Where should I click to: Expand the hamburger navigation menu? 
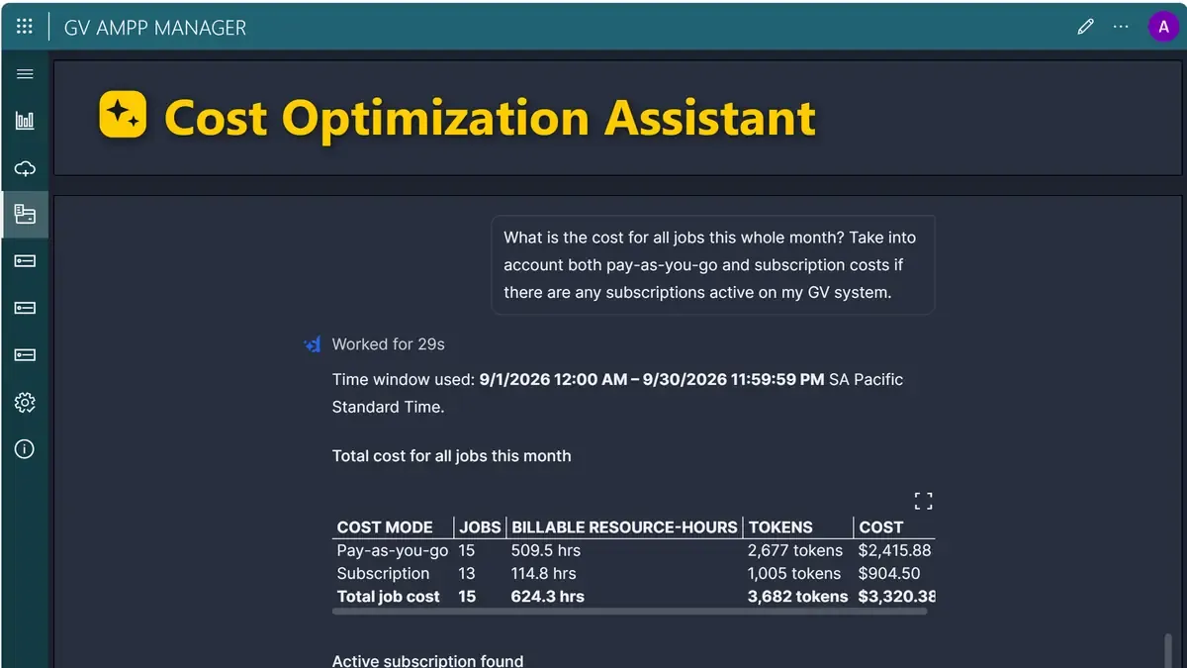pos(25,74)
